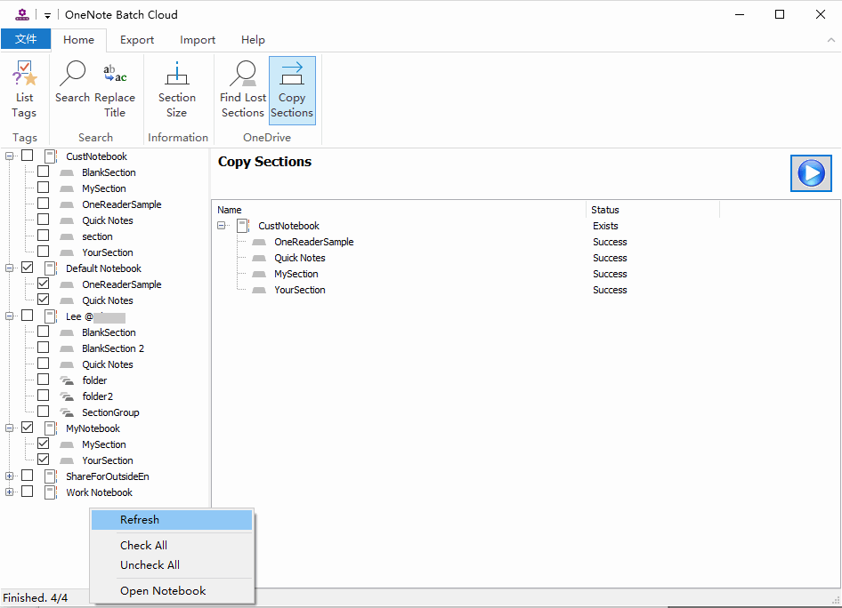Select the List Tags tool

(24, 89)
